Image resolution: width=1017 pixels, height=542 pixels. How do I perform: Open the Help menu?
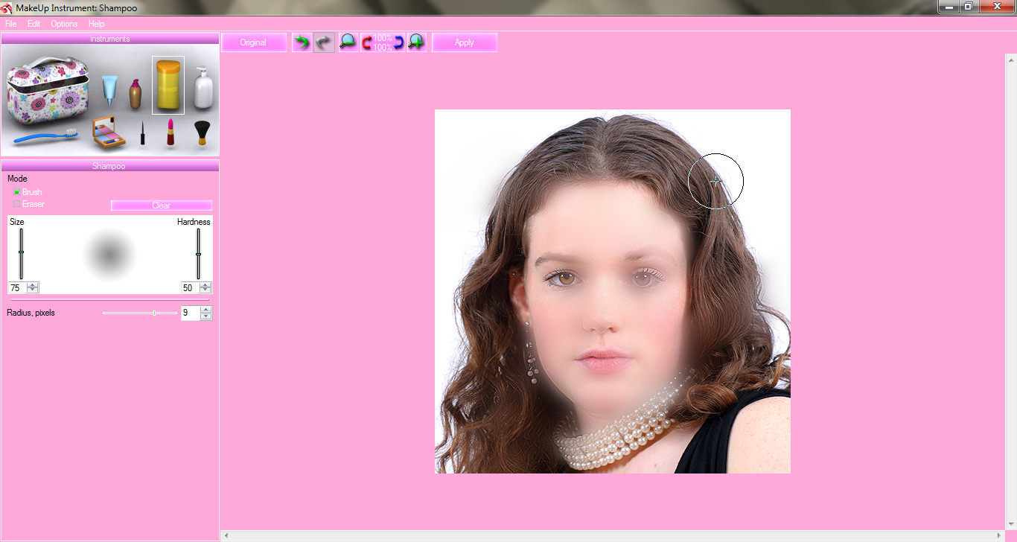click(x=96, y=24)
